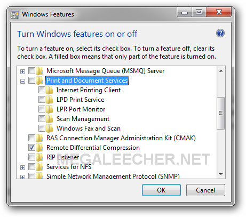246x217 pixels.
Task: Close the Windows Features window
Action: click(219, 12)
